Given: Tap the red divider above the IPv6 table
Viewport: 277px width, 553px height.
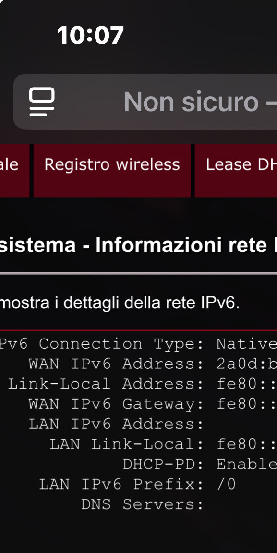Looking at the screenshot, I should pyautogui.click(x=138, y=330).
